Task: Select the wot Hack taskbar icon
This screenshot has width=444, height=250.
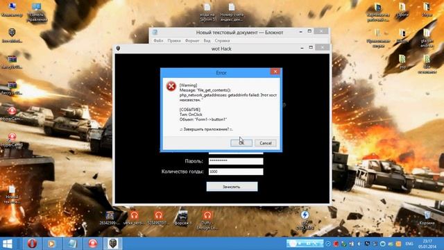Action: pos(112,244)
